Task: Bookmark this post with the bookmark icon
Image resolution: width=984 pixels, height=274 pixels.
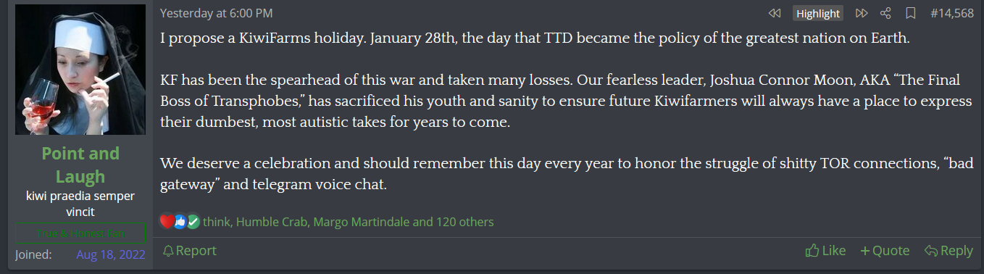Action: tap(911, 13)
